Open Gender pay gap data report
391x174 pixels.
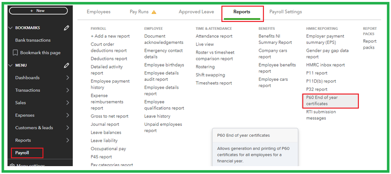pyautogui.click(x=328, y=54)
